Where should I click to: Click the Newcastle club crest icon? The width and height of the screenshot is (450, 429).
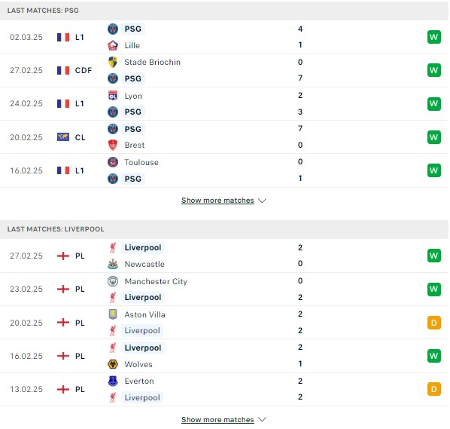pos(113,264)
